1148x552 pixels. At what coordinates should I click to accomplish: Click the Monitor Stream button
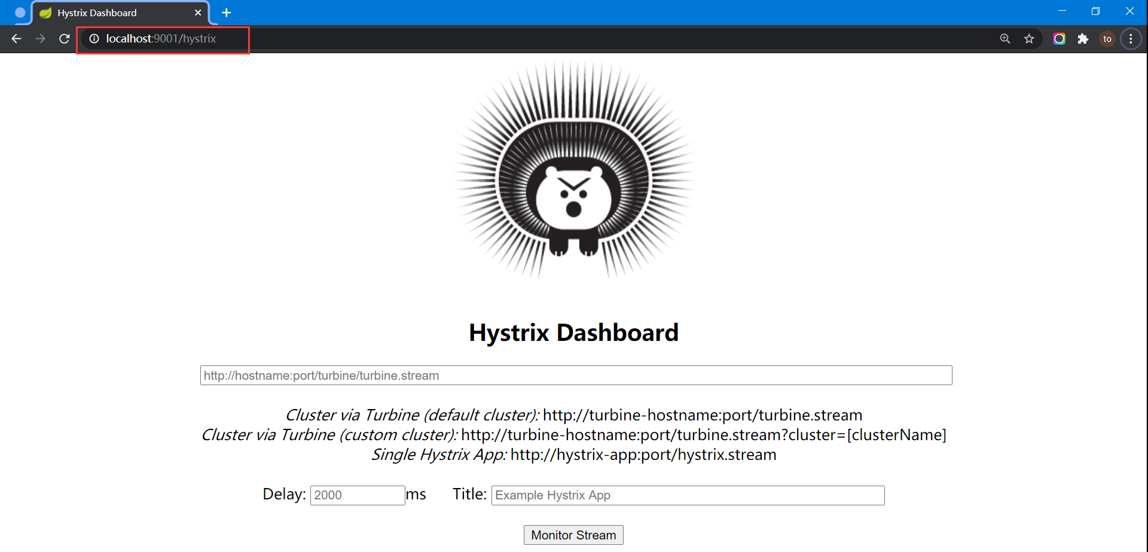point(573,535)
